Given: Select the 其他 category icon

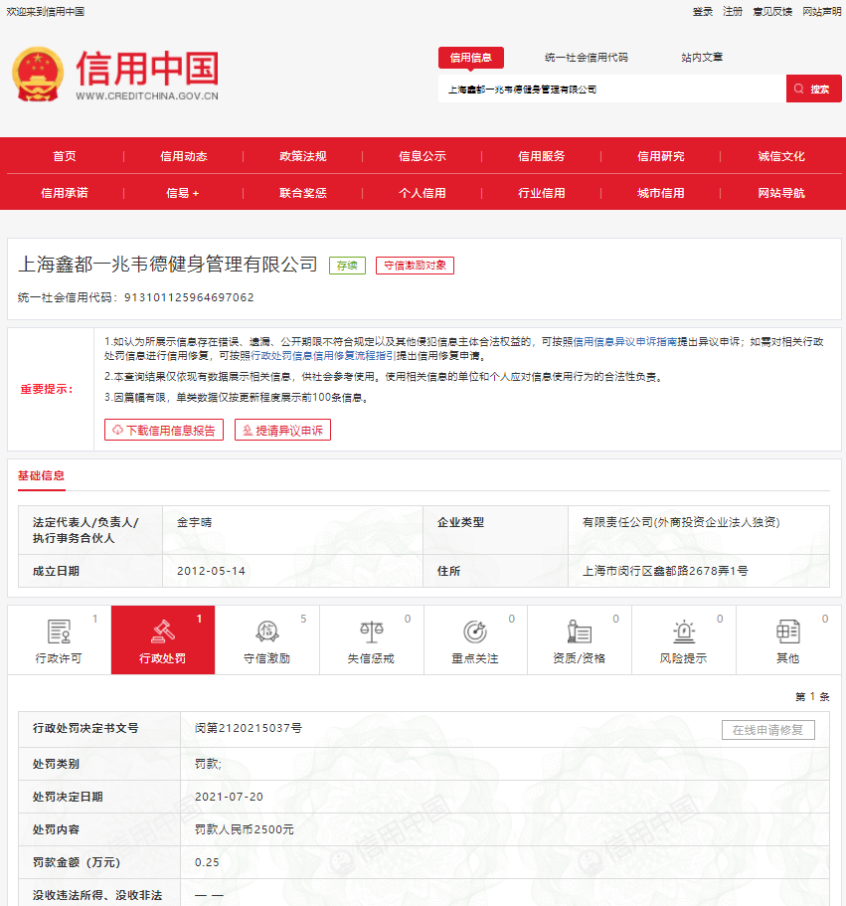Looking at the screenshot, I should tap(785, 630).
